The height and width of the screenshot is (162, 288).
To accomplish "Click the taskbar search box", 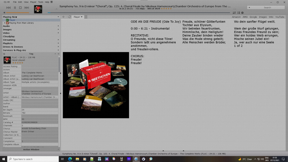I will [x=33, y=159].
